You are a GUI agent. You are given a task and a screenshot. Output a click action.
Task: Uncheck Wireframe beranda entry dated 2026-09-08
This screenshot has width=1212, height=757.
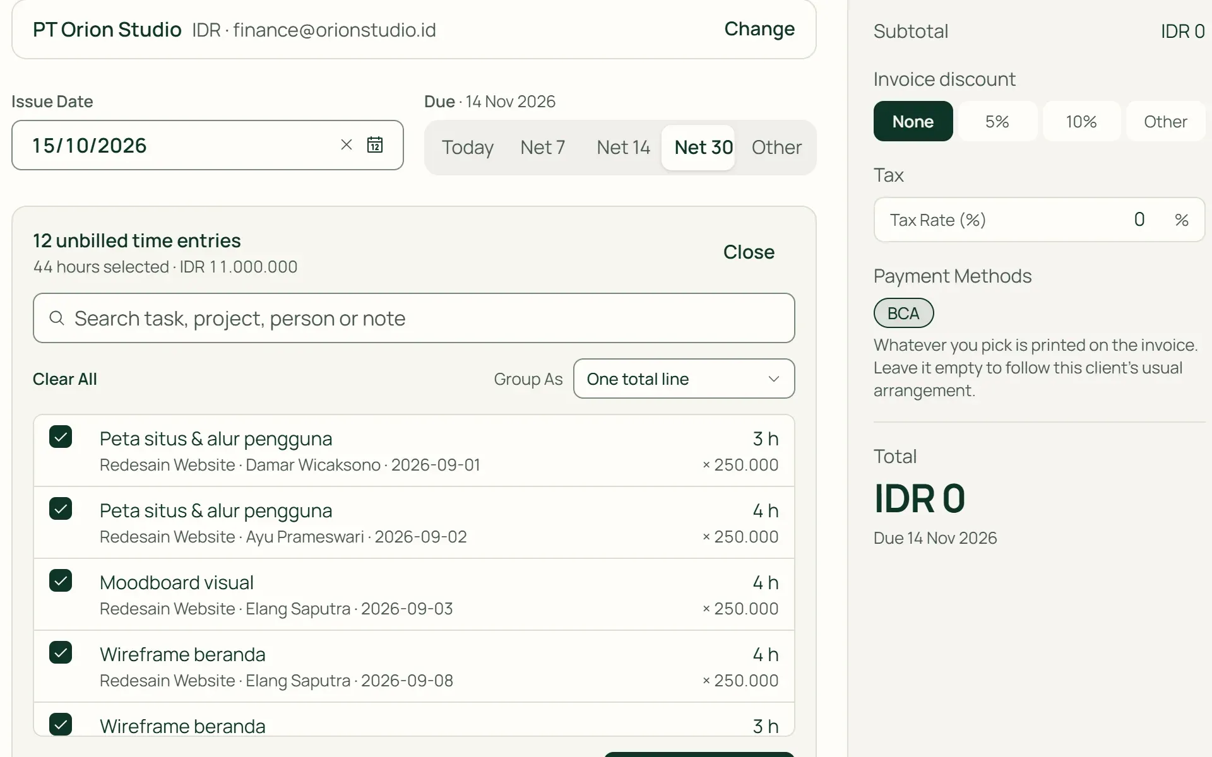pyautogui.click(x=61, y=652)
